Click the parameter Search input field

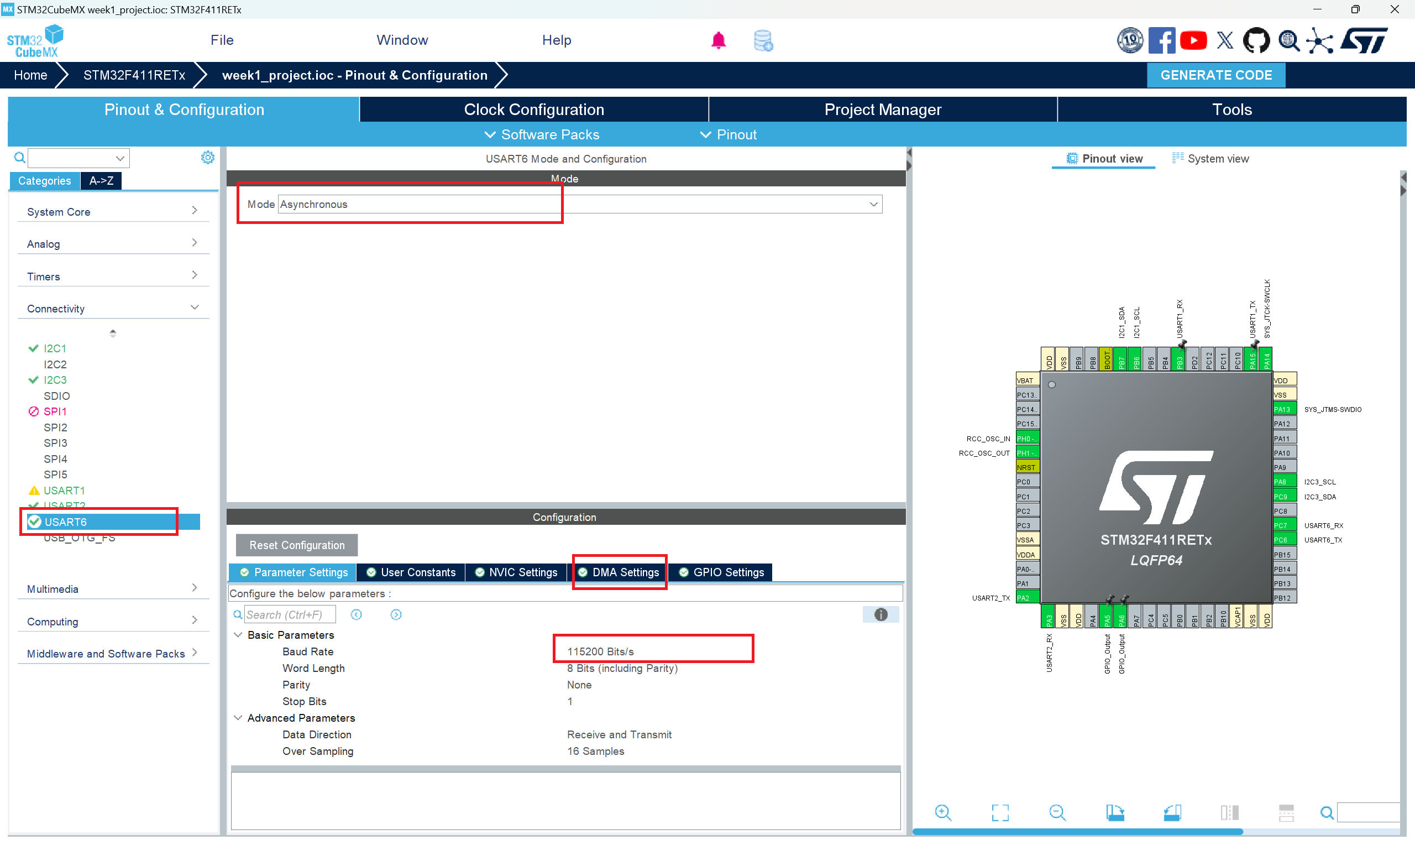pyautogui.click(x=289, y=614)
